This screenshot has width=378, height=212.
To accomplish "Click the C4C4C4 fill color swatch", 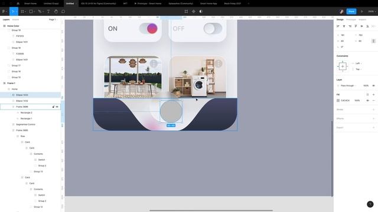I will 338,101.
